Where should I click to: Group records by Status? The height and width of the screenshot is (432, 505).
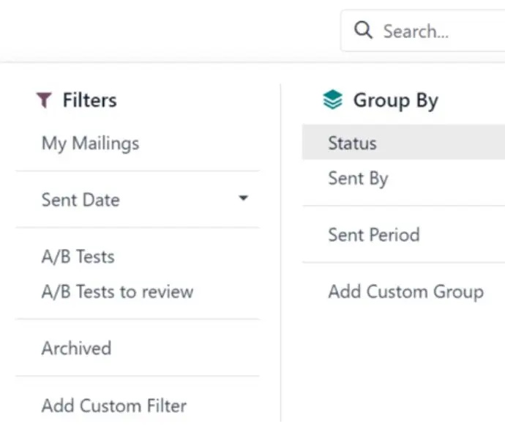403,142
